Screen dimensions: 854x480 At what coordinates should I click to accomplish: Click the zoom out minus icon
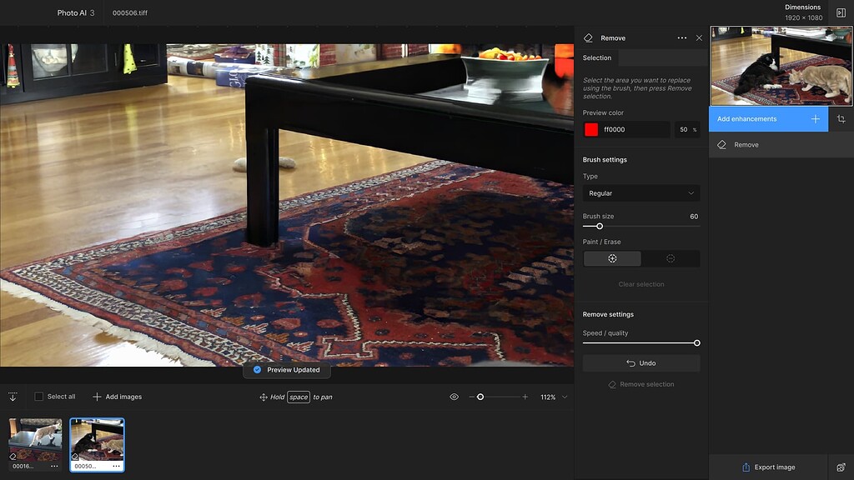click(472, 397)
